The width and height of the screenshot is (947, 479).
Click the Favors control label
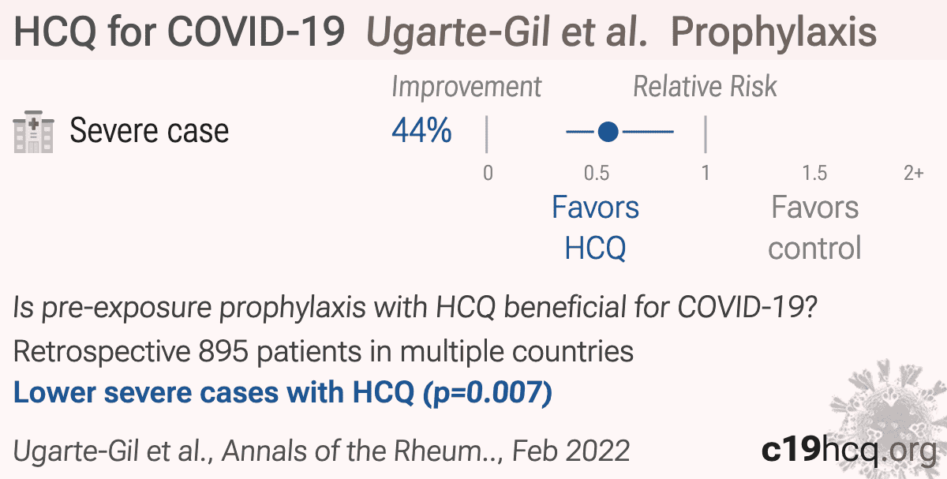(814, 228)
